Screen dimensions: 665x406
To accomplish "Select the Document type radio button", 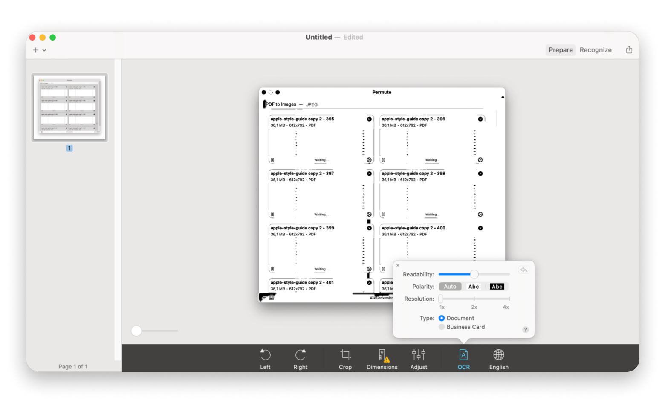I will [x=442, y=318].
